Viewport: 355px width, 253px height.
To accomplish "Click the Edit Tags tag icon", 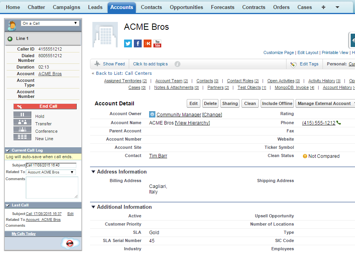I will coord(293,65).
